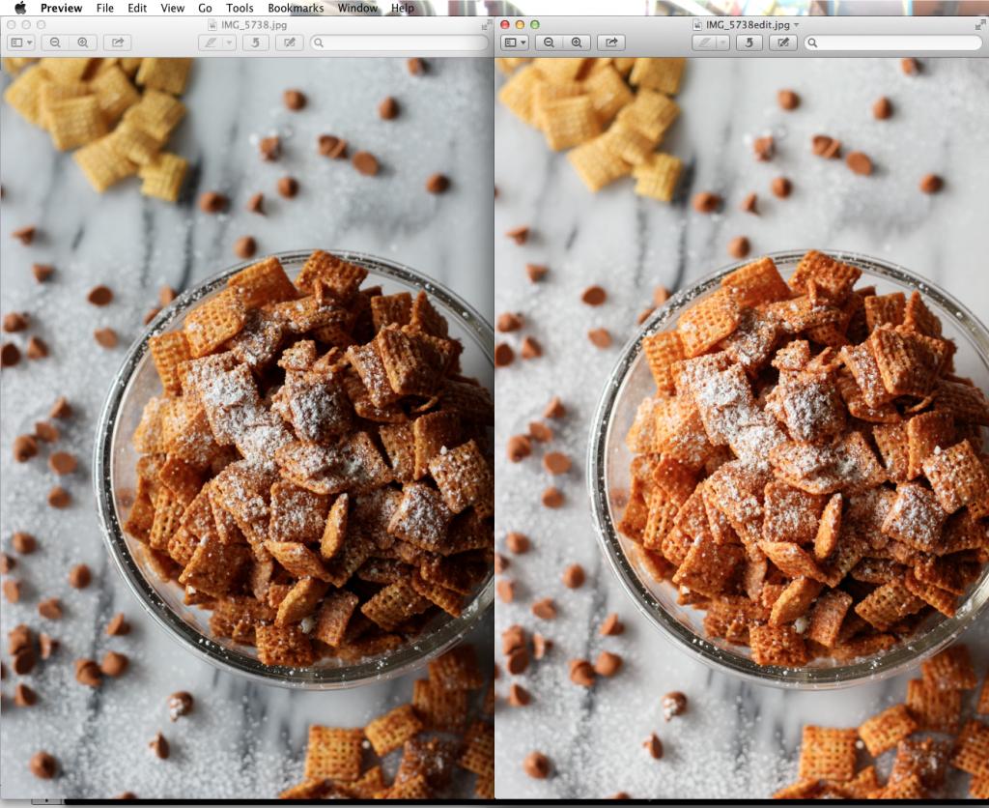Select the highlight pen in IMG_5738.jpg window
Viewport: 989px width, 808px height.
210,43
